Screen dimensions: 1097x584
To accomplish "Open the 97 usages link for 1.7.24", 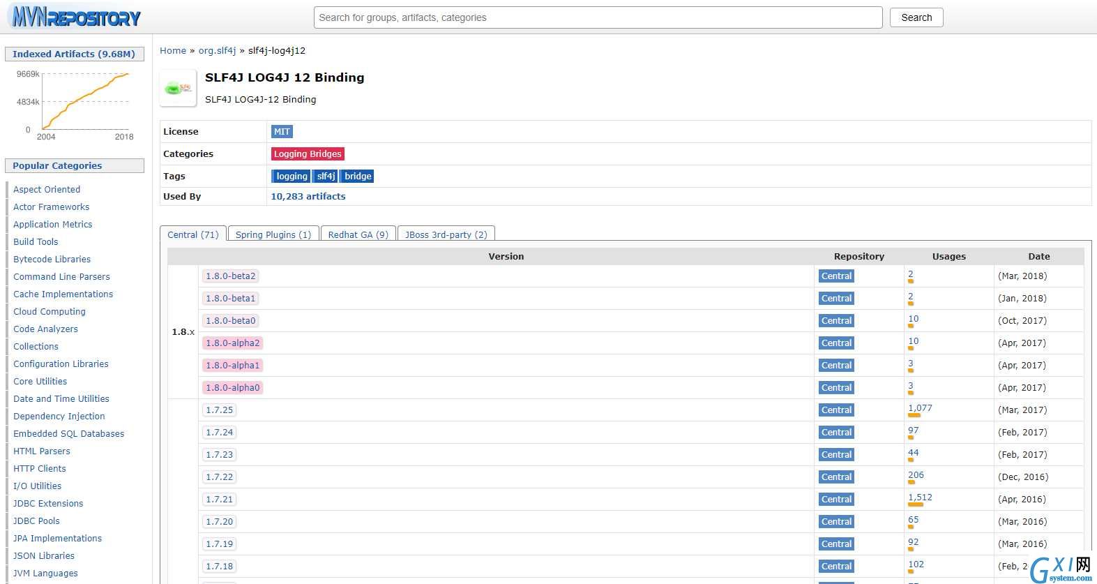I will click(x=913, y=430).
